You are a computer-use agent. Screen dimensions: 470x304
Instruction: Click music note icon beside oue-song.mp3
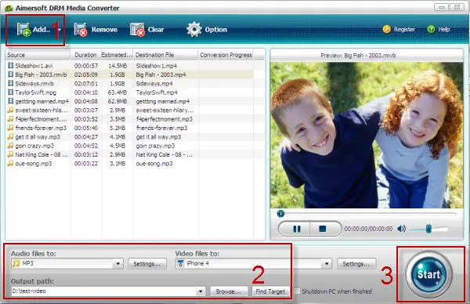point(10,164)
